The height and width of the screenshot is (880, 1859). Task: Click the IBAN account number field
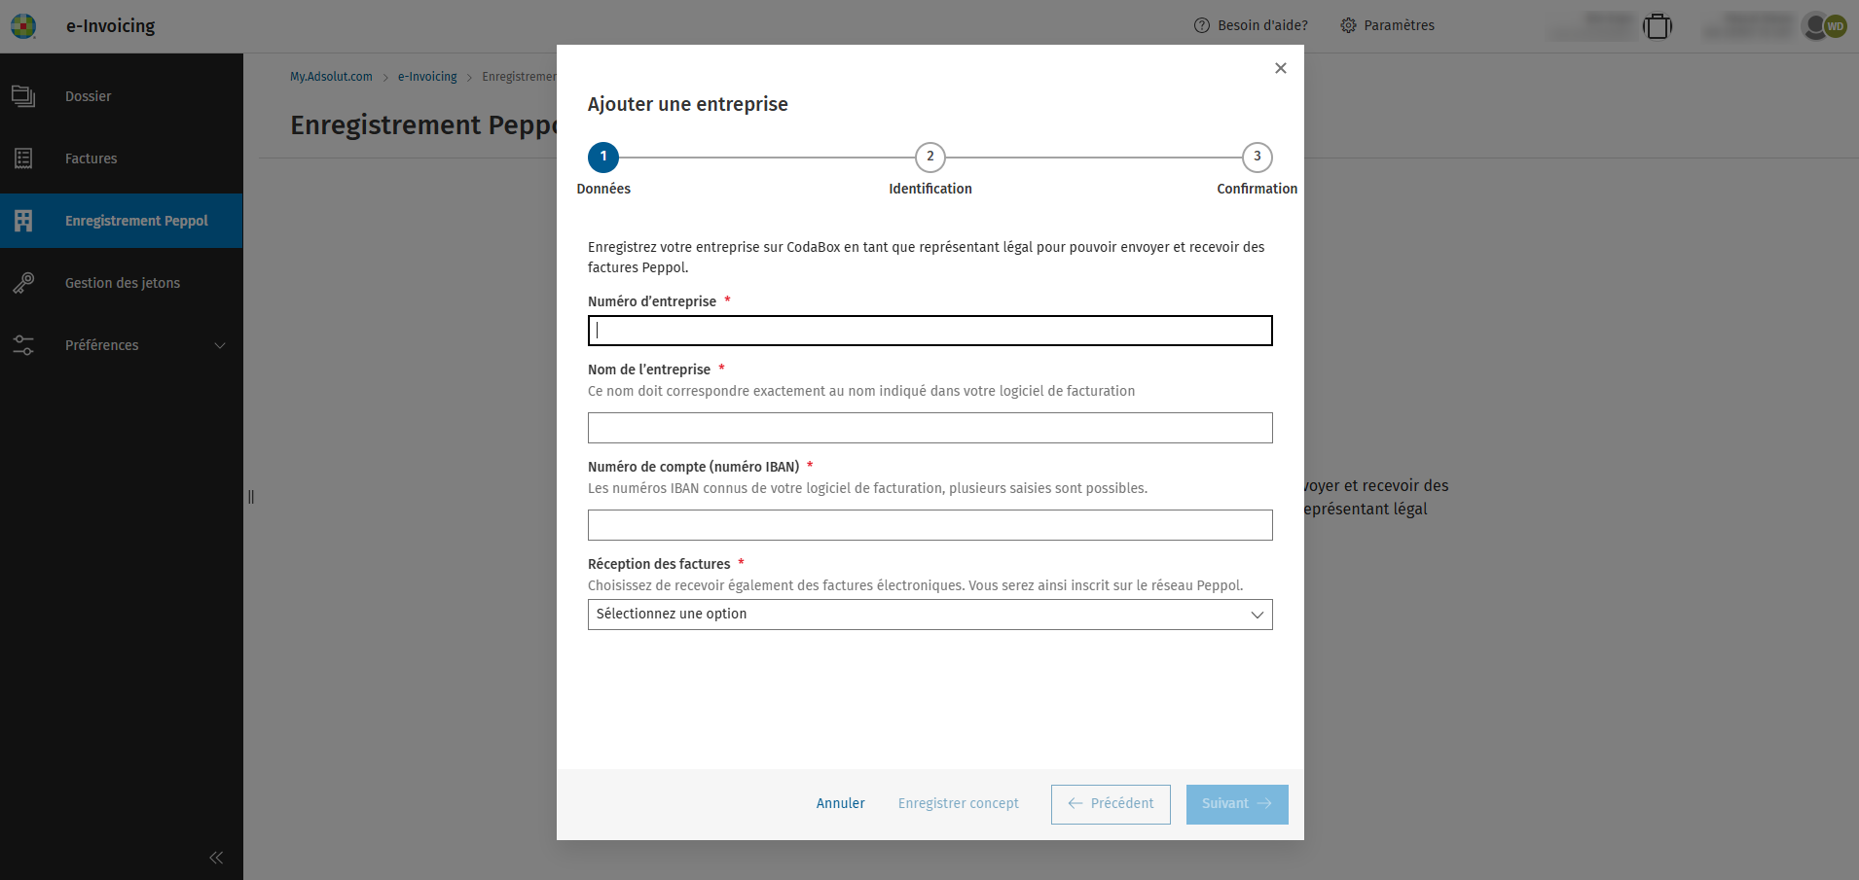(x=929, y=525)
